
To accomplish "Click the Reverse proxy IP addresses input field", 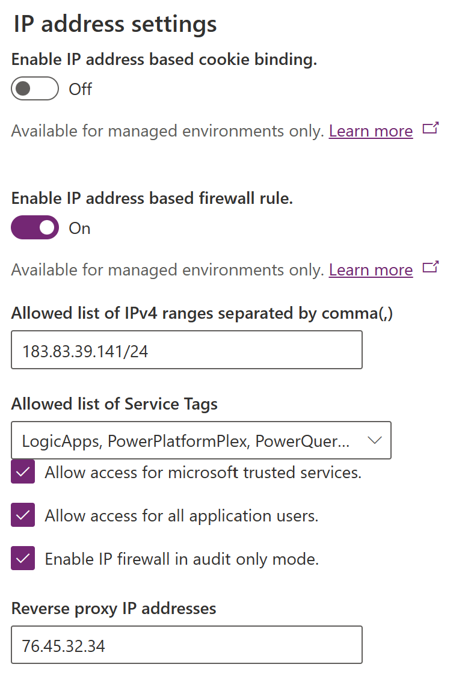I will (186, 645).
